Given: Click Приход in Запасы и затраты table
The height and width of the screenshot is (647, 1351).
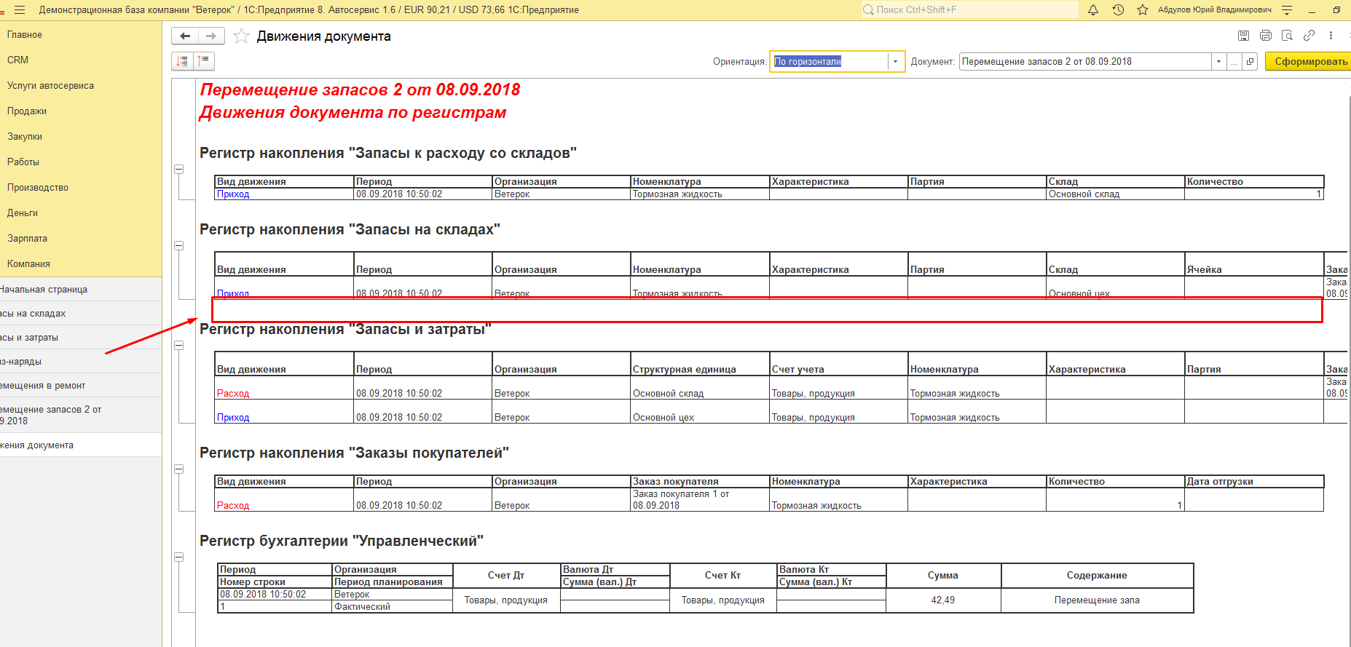Looking at the screenshot, I should point(233,418).
